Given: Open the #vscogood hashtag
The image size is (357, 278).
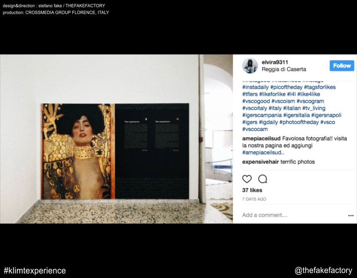Looking at the screenshot, I should 256,101.
